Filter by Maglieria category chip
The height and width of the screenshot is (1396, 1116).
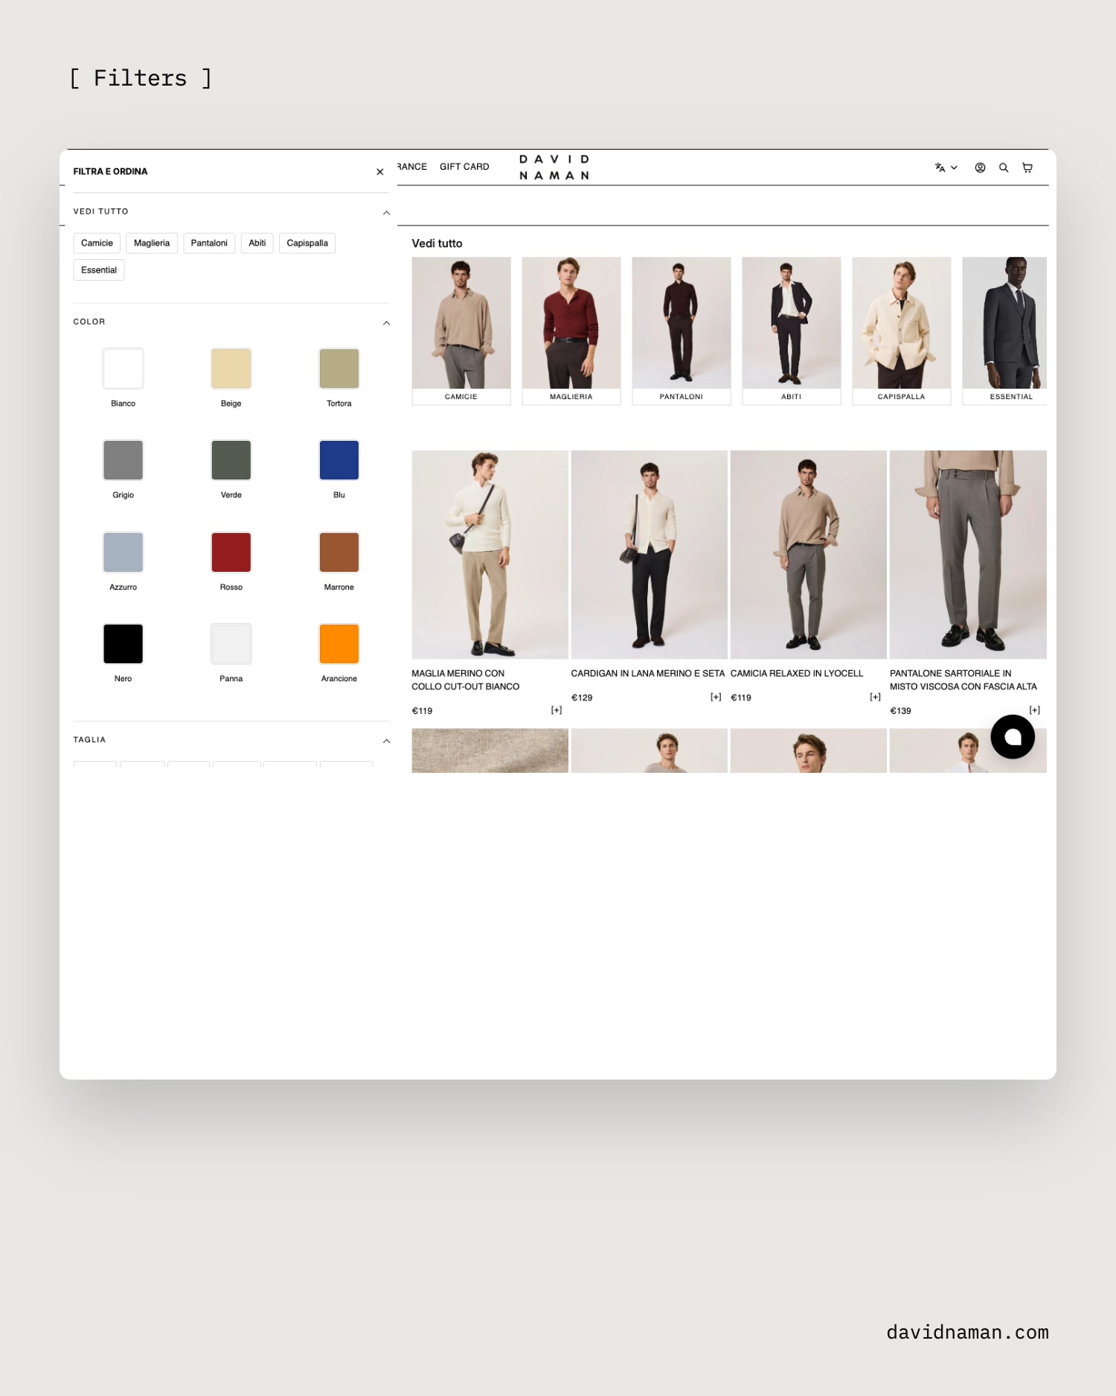pyautogui.click(x=152, y=243)
